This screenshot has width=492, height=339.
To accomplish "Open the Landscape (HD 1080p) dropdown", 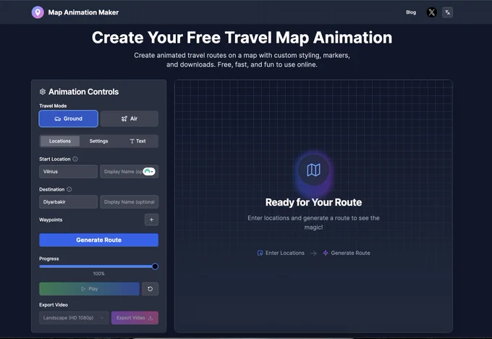I will click(74, 318).
